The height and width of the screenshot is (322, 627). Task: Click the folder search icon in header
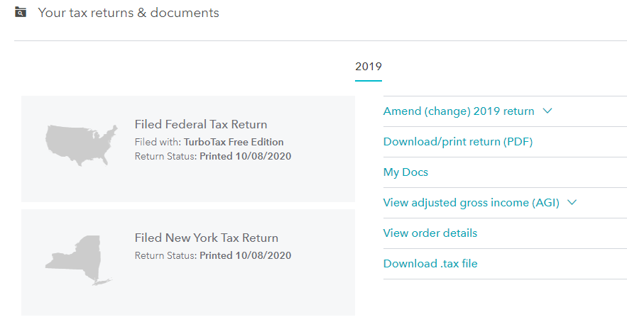click(x=21, y=13)
